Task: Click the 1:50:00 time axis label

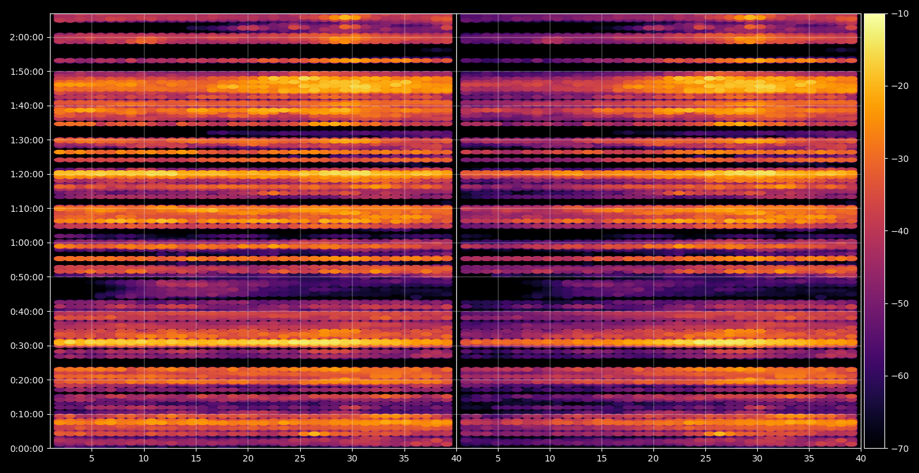Action: click(x=27, y=72)
